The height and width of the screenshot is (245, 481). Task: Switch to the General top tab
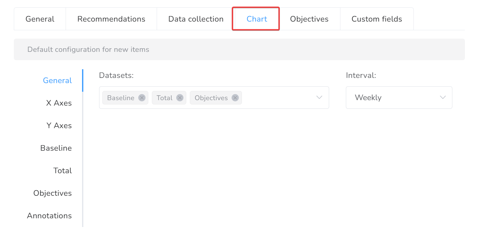click(40, 19)
